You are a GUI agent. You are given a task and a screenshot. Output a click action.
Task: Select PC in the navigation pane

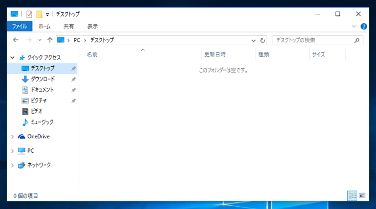(x=30, y=151)
